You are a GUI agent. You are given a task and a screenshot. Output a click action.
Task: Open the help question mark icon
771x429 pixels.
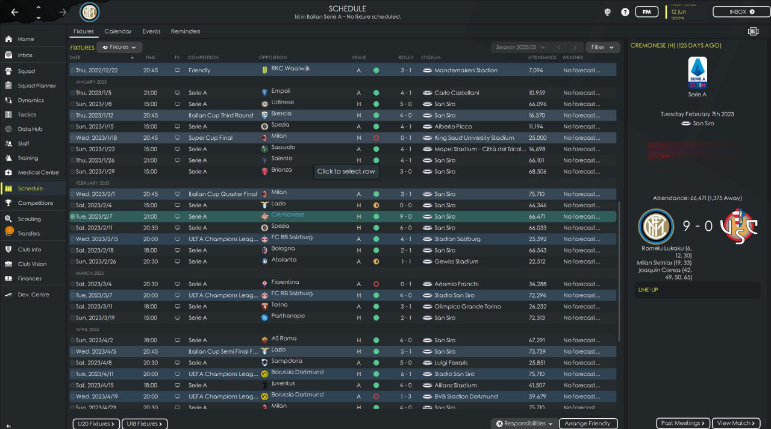pos(625,12)
